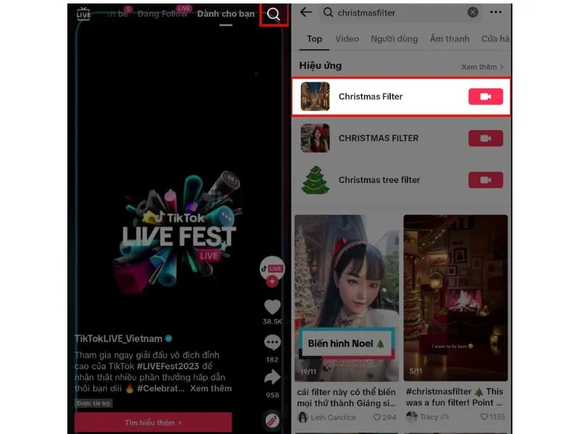Click in christmasfilter search field
This screenshot has height=434, width=579.
[x=401, y=12]
